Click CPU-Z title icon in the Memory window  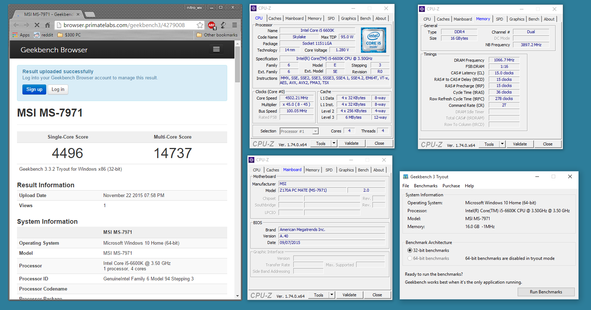click(422, 9)
